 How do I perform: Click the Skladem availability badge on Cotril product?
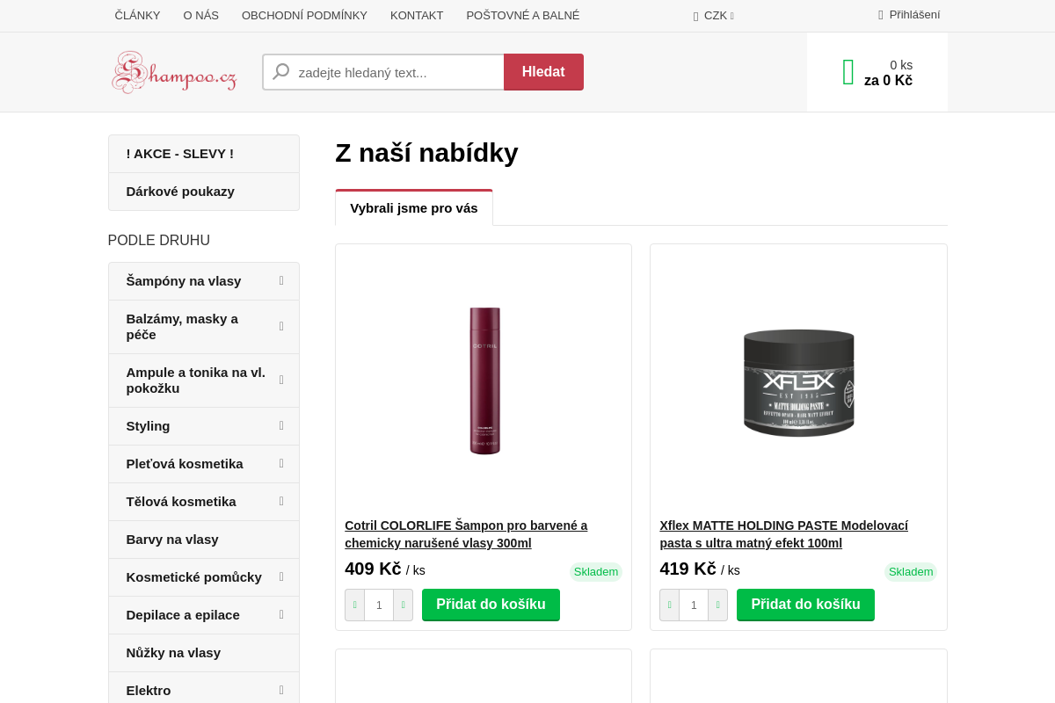point(596,571)
